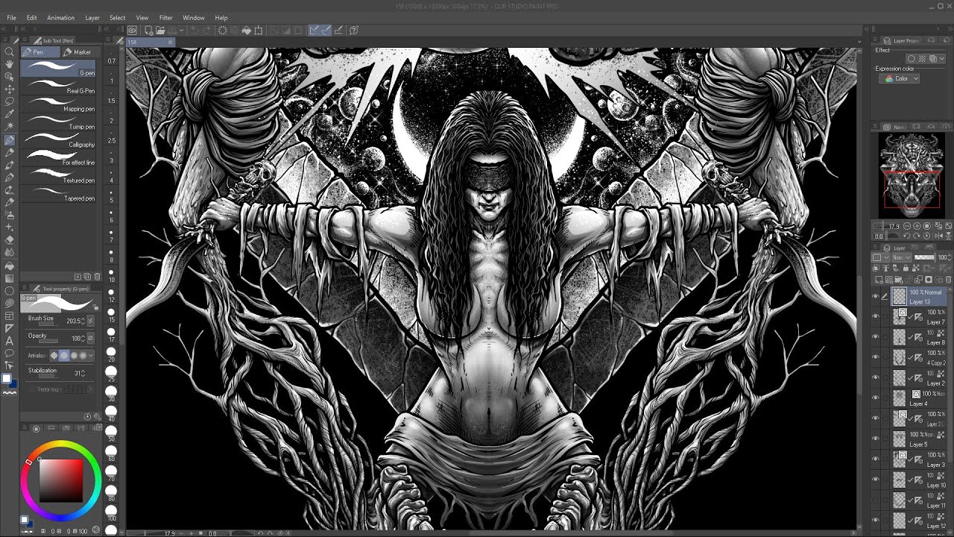The width and height of the screenshot is (954, 537).
Task: Open the Expression color dropdown
Action: [900, 78]
